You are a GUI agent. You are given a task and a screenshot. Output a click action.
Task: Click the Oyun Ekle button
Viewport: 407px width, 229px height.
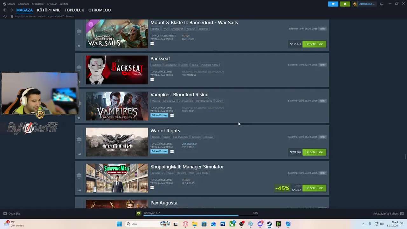(12, 213)
